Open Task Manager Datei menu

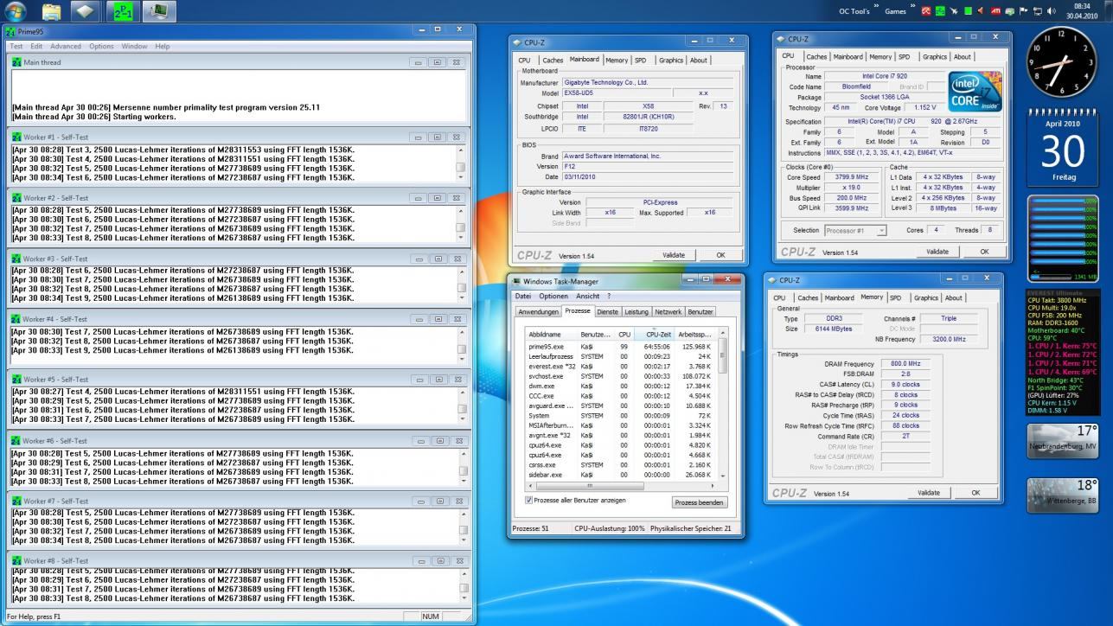pos(524,296)
